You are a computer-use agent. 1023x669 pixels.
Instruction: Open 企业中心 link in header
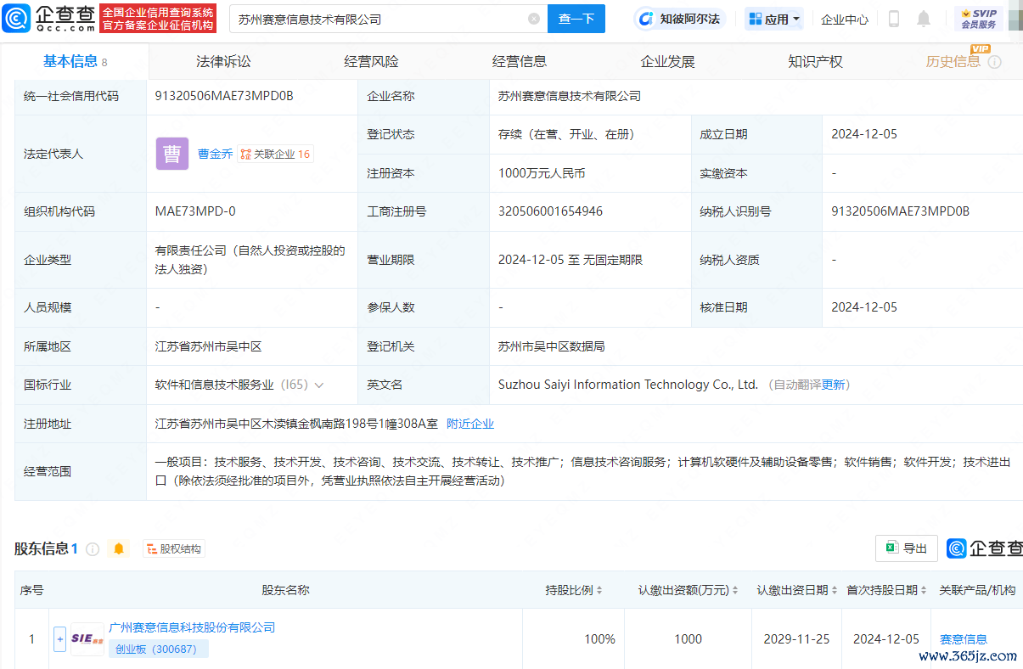[845, 20]
